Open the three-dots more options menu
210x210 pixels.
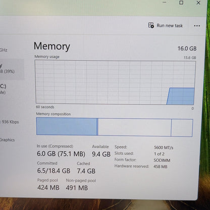click(x=197, y=26)
